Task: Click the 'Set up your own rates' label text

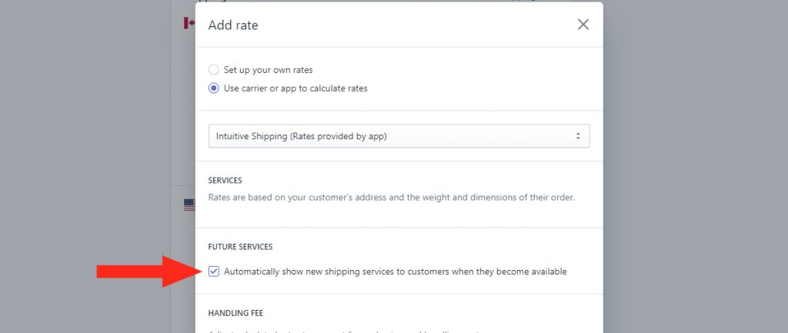Action: (x=269, y=70)
